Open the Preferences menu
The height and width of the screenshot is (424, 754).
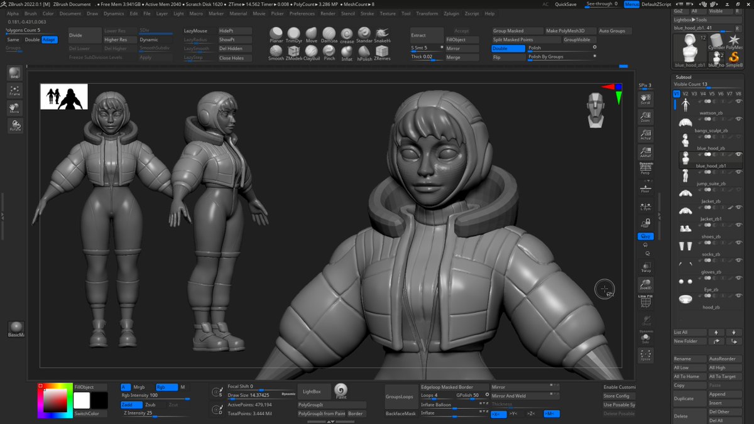coord(302,13)
